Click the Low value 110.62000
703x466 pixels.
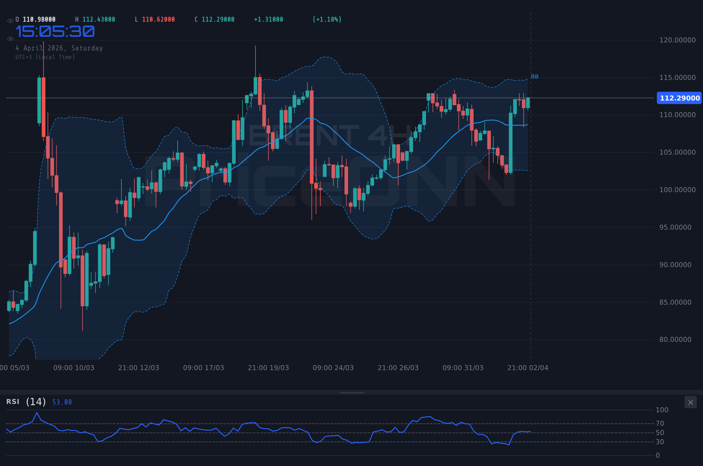coord(158,19)
